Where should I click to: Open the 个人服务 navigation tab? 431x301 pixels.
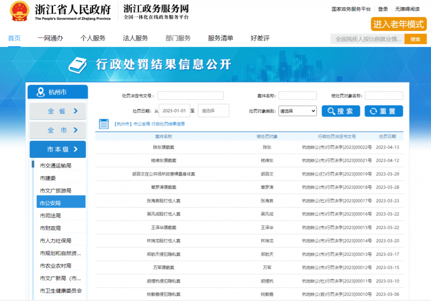[93, 38]
